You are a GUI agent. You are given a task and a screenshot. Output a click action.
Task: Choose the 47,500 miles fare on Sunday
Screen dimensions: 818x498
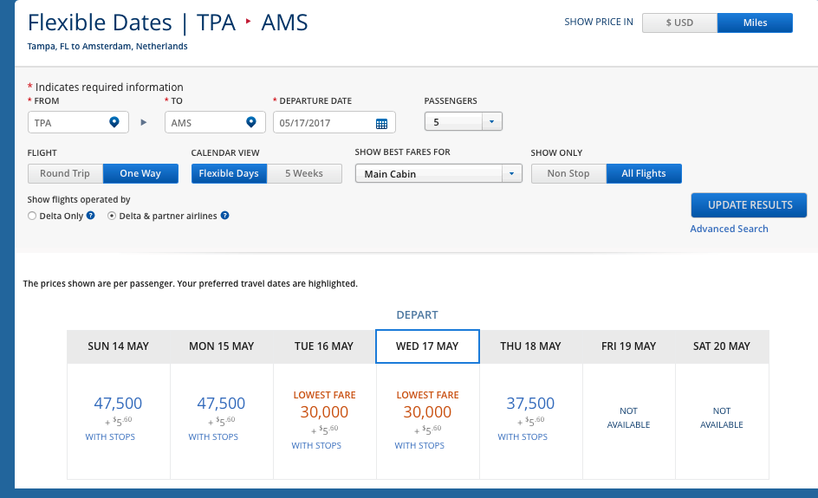tap(118, 403)
